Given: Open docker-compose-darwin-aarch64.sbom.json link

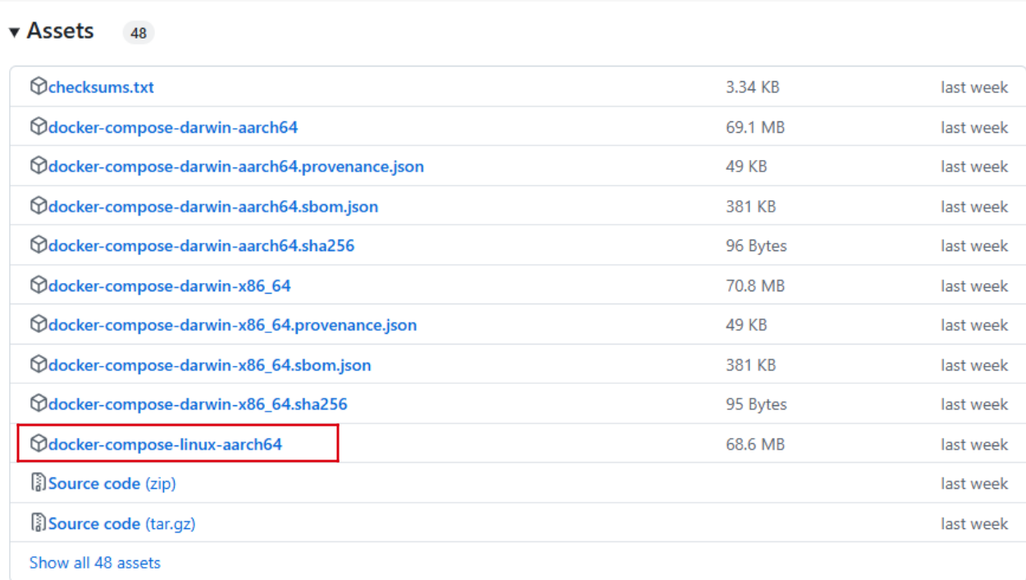Looking at the screenshot, I should 213,207.
